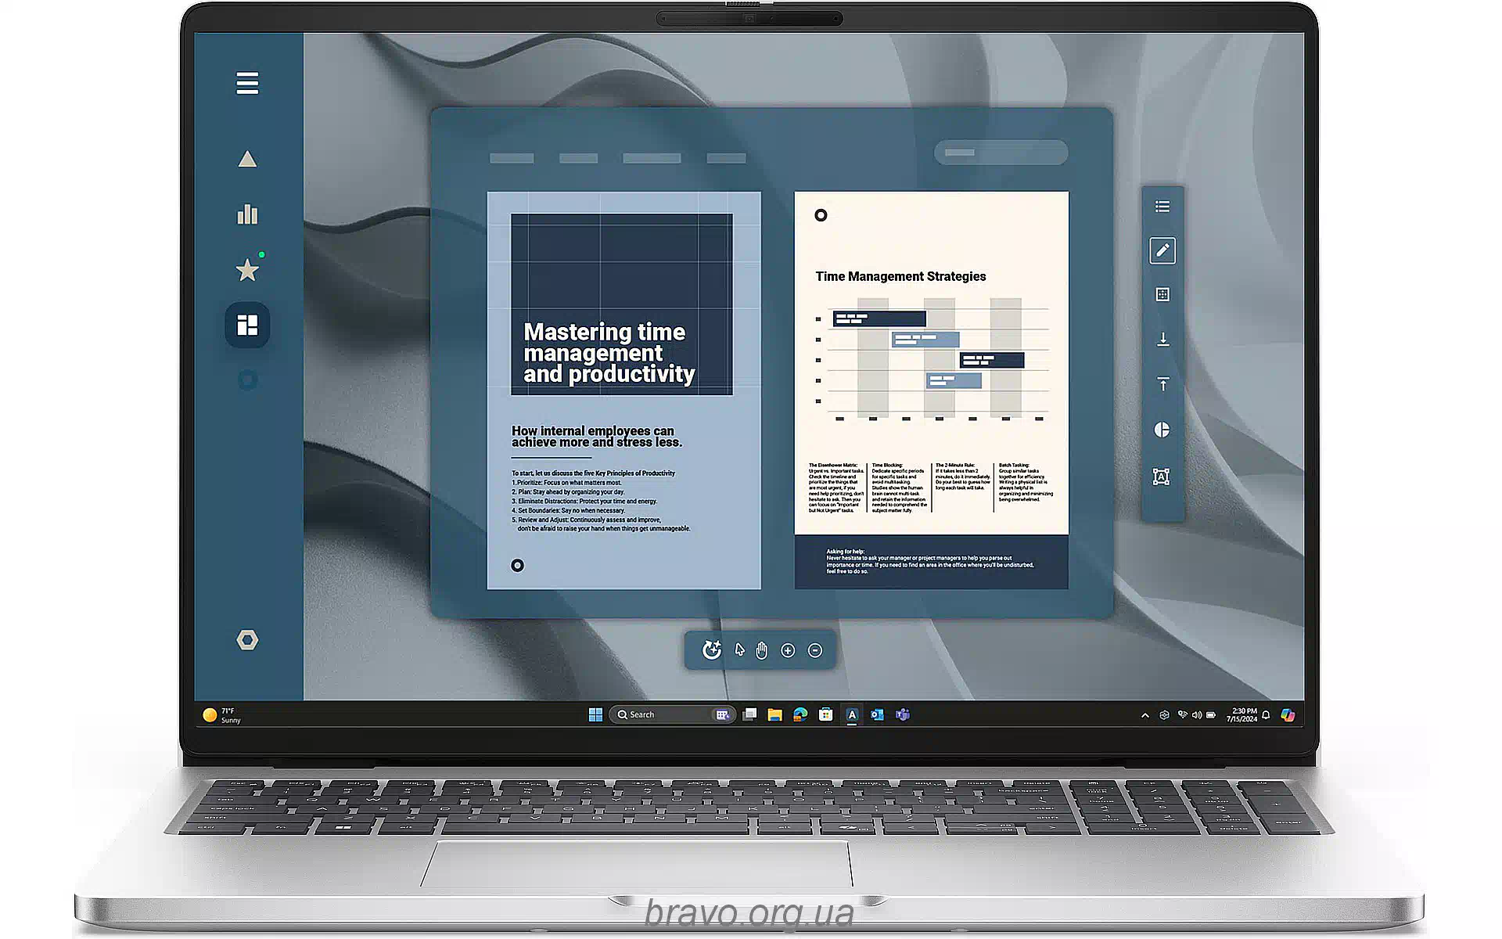
Task: Open the hexagon settings icon
Action: click(x=247, y=640)
